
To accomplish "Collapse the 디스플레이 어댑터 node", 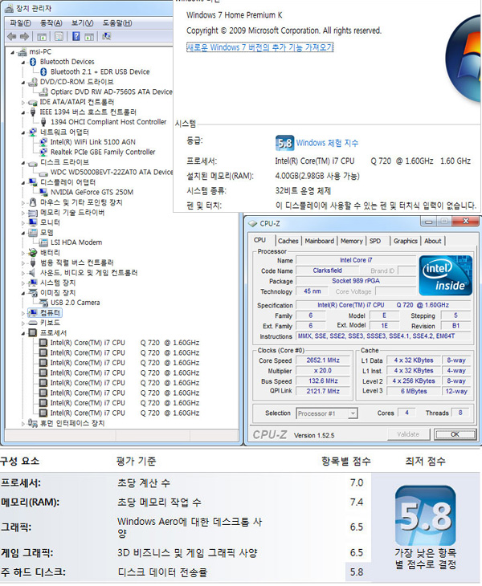I will point(23,183).
